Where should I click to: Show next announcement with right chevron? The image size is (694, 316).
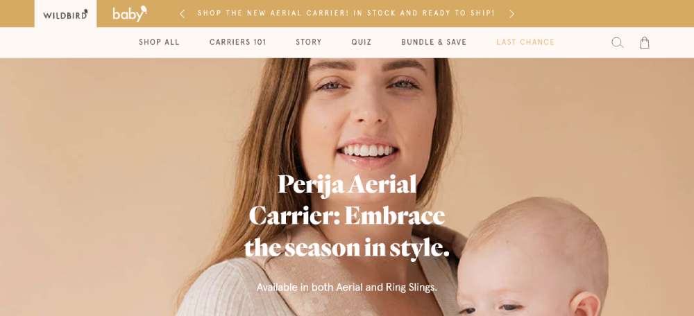(x=512, y=14)
